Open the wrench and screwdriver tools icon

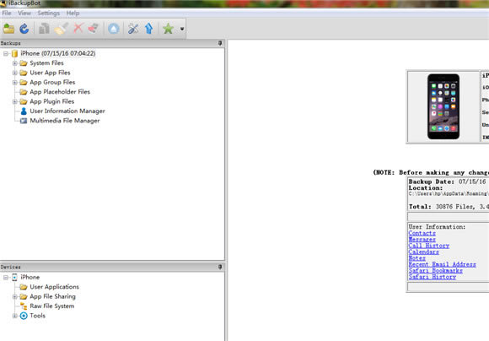[133, 29]
